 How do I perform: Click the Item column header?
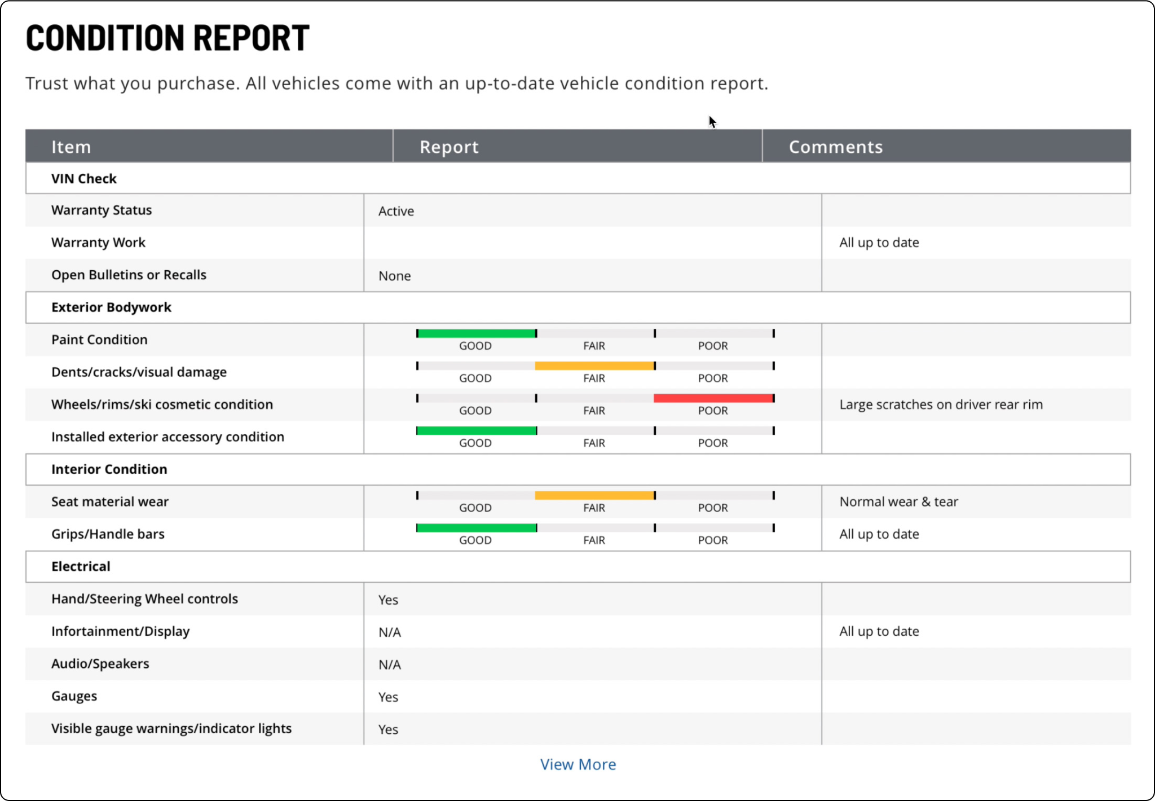pos(71,147)
